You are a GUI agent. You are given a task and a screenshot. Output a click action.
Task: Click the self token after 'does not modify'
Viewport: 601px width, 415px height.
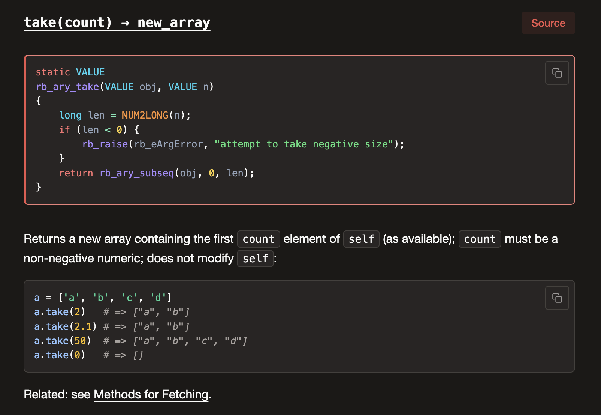click(x=255, y=258)
